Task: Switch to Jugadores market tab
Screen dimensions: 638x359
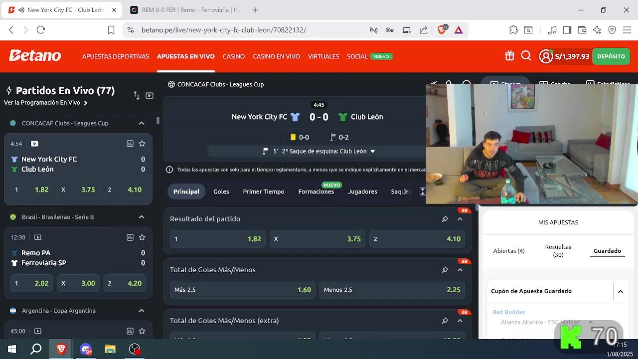Action: click(362, 191)
